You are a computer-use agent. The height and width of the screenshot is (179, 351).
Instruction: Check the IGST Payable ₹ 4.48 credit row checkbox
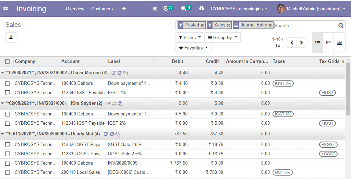coord(8,93)
